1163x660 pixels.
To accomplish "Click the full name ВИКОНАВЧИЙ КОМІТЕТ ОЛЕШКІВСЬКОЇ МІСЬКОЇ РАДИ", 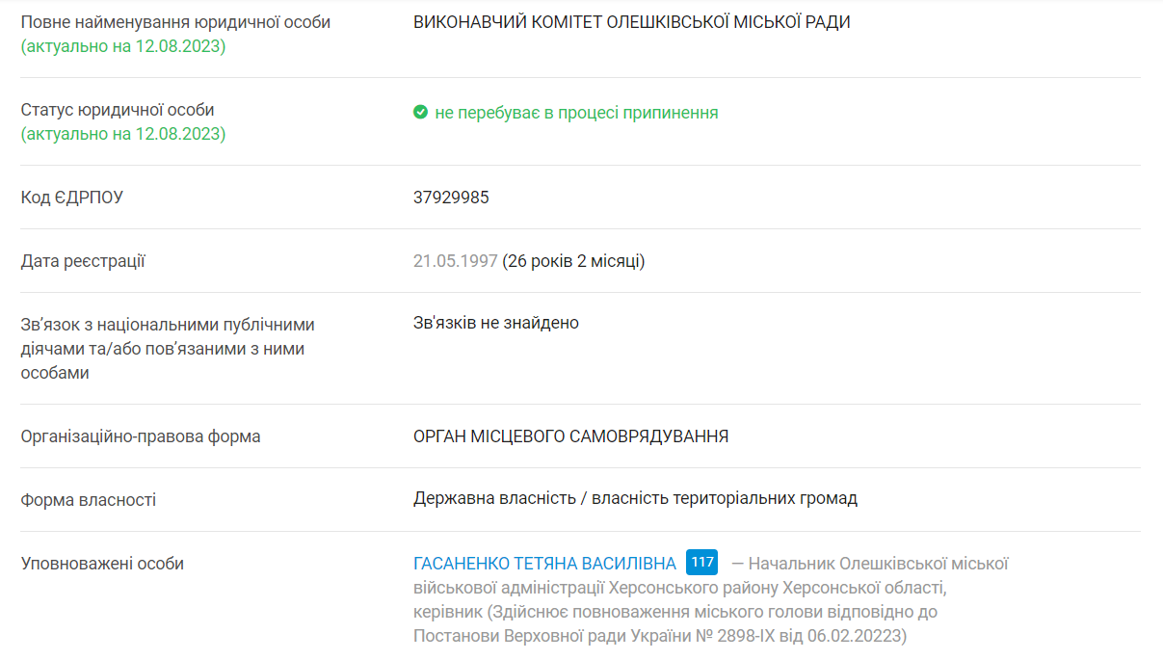I will [631, 22].
